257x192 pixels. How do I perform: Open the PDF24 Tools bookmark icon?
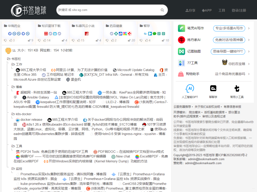(18, 152)
